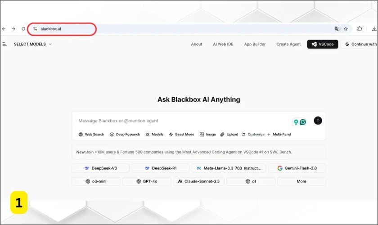Image resolution: width=378 pixels, height=225 pixels.
Task: Toggle Deep Research mode
Action: tap(125, 134)
